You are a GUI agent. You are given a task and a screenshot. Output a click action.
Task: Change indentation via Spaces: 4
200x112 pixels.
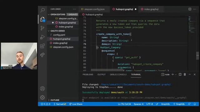138,104
